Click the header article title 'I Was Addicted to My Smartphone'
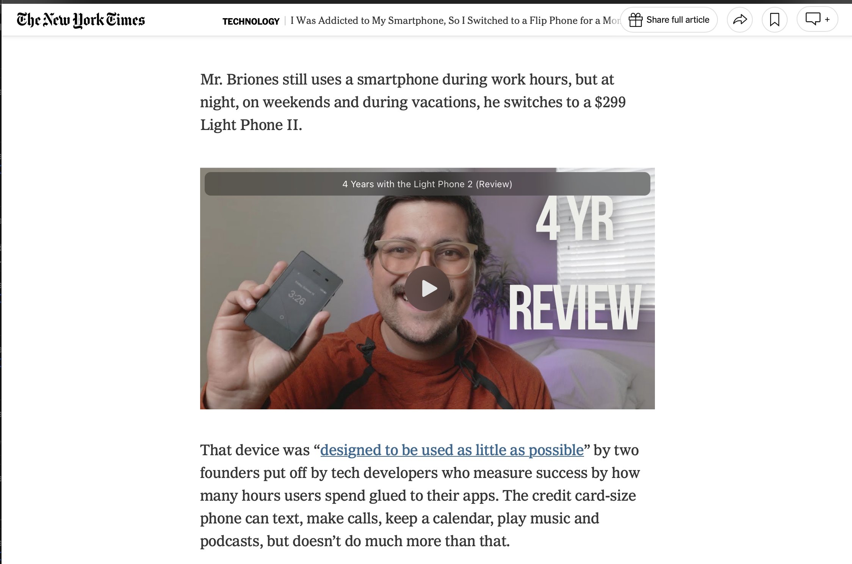Screen dimensions: 852x564 click(455, 20)
